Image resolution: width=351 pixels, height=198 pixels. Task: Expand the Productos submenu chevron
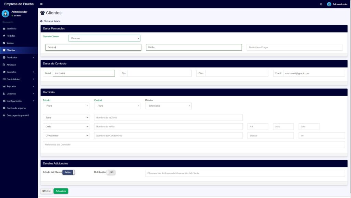tap(33, 58)
